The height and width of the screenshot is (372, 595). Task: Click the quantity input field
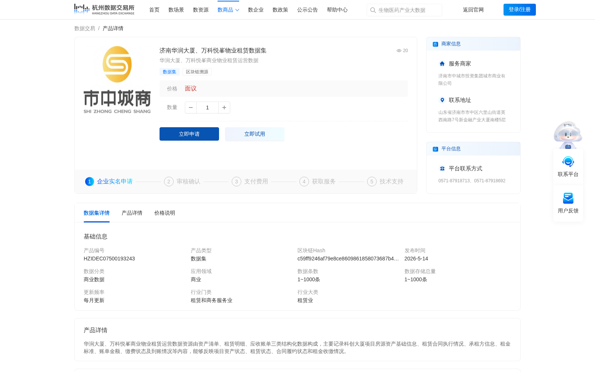point(208,108)
